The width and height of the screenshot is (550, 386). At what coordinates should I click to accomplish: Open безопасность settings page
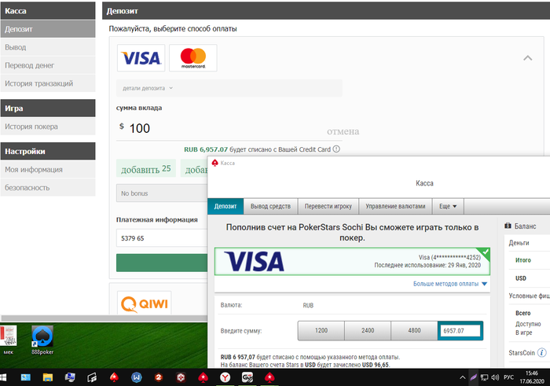tap(48, 188)
